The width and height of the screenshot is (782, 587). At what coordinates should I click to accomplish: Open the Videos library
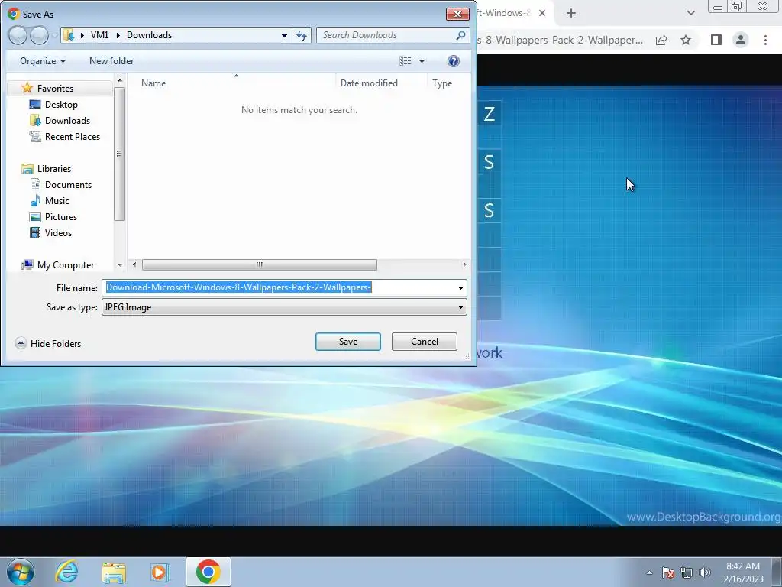point(58,232)
